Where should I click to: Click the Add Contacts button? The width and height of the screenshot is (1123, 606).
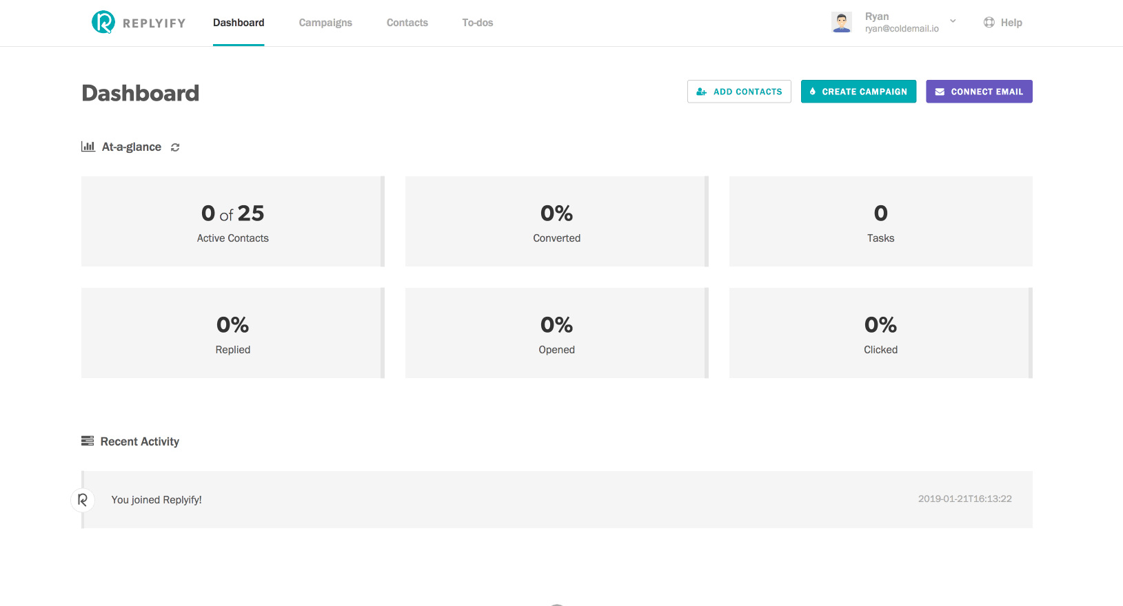click(x=739, y=92)
